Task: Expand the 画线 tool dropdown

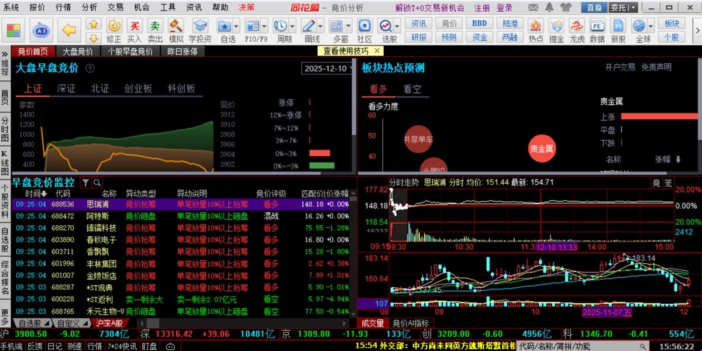Action: pyautogui.click(x=319, y=26)
